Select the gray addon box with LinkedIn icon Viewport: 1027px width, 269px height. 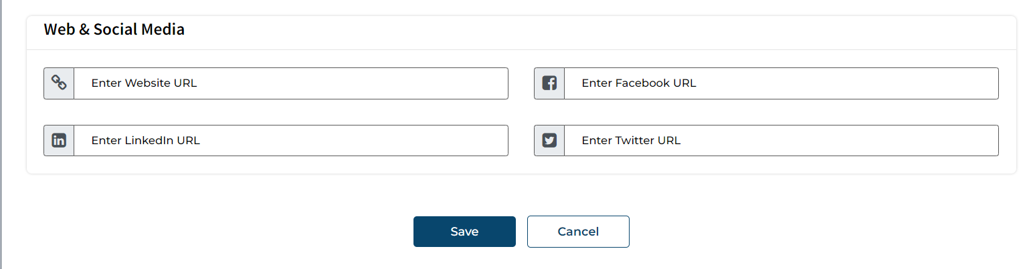click(x=59, y=141)
